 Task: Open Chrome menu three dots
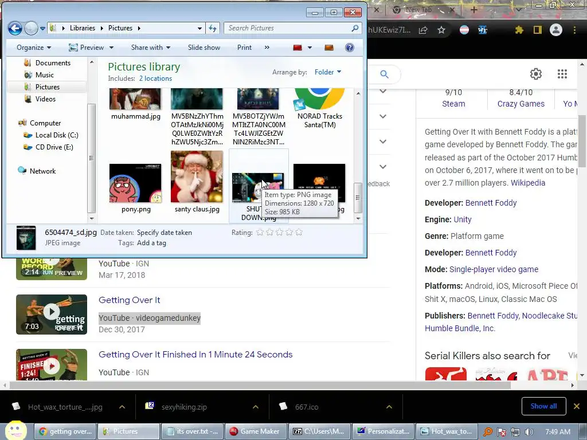click(x=574, y=30)
